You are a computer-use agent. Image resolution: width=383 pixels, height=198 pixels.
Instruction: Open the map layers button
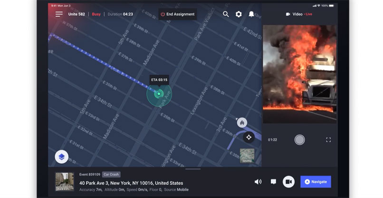click(x=62, y=156)
